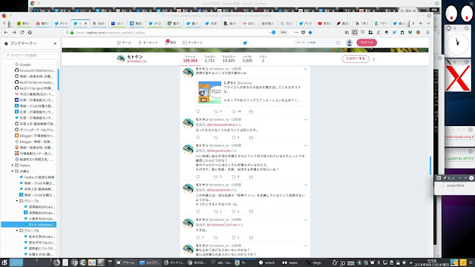The width and height of the screenshot is (475, 267).
Task: Switch to the LinkedIn-style blue square tab
Action: (x=137, y=23)
